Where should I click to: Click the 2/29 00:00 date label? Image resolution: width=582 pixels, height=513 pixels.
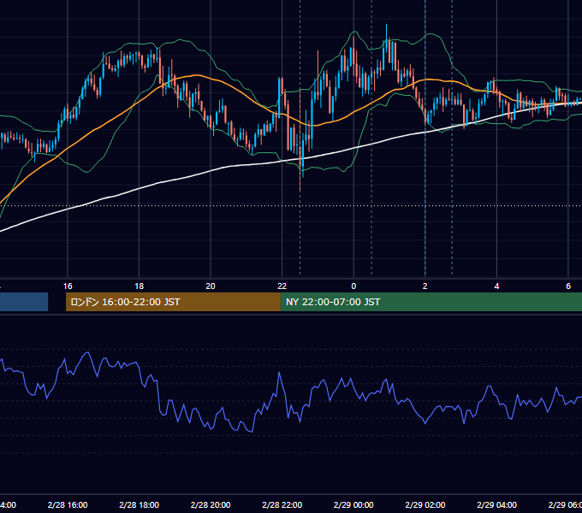[353, 504]
